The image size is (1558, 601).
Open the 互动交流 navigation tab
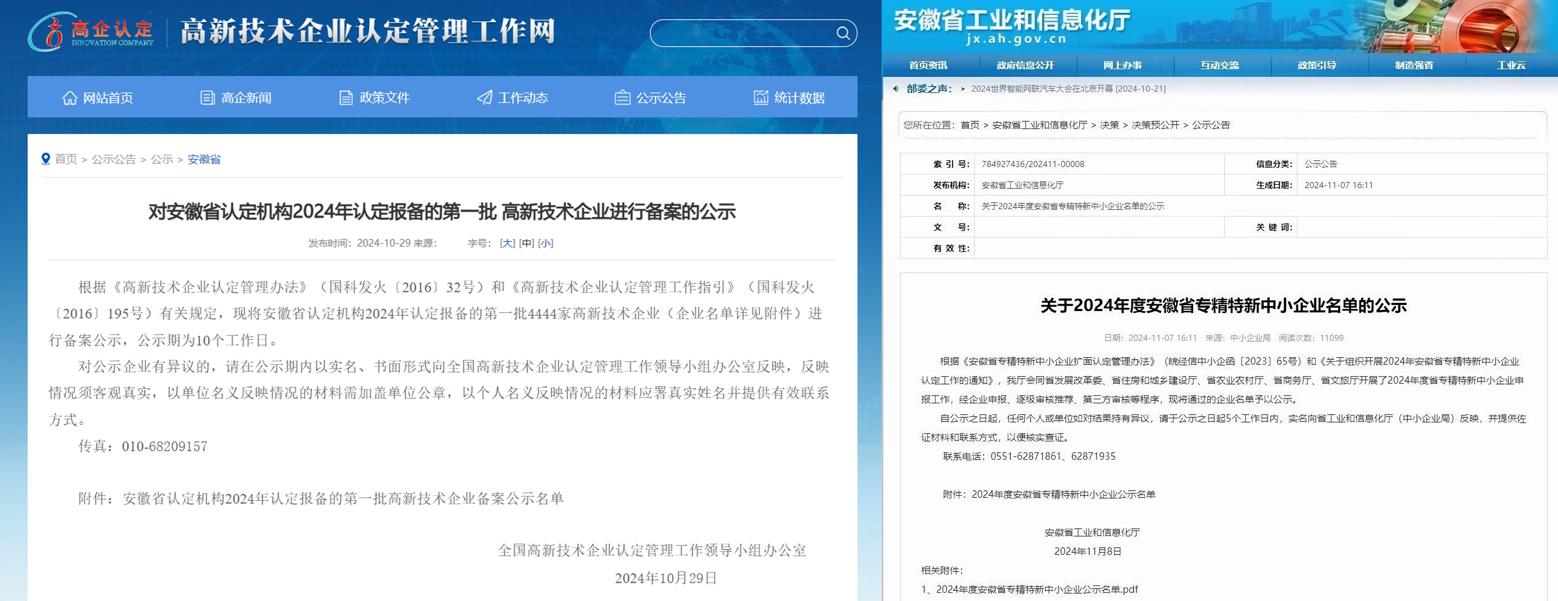coord(1219,65)
